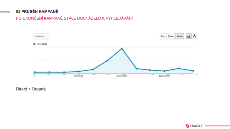Select the line chart view icon
The image size is (230, 129).
[x=189, y=36]
